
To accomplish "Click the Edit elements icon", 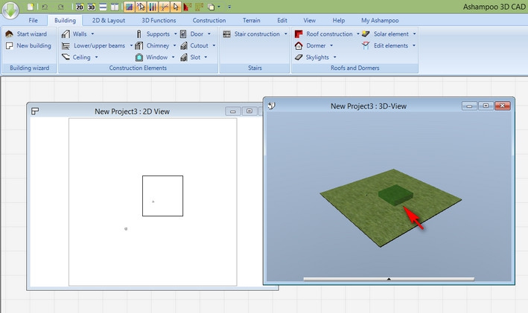I will 366,45.
